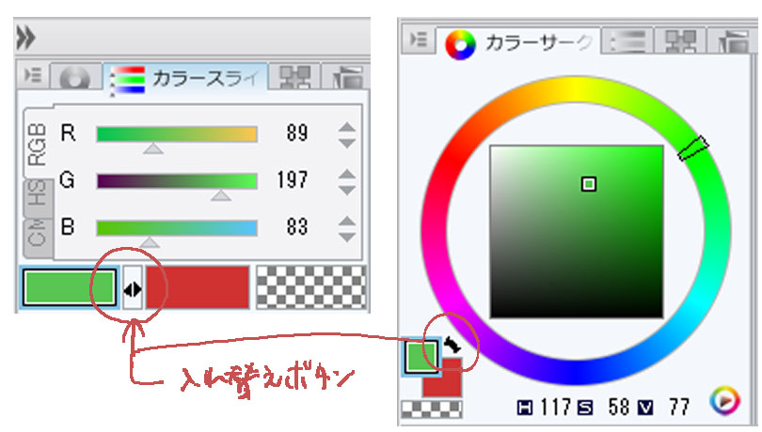Viewport: 762px width, 432px height.
Task: Click the H value 117
Action: click(x=555, y=407)
